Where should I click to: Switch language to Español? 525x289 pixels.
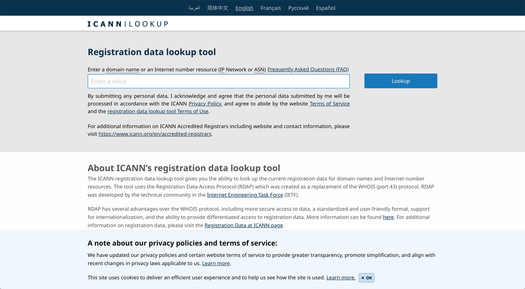click(325, 8)
